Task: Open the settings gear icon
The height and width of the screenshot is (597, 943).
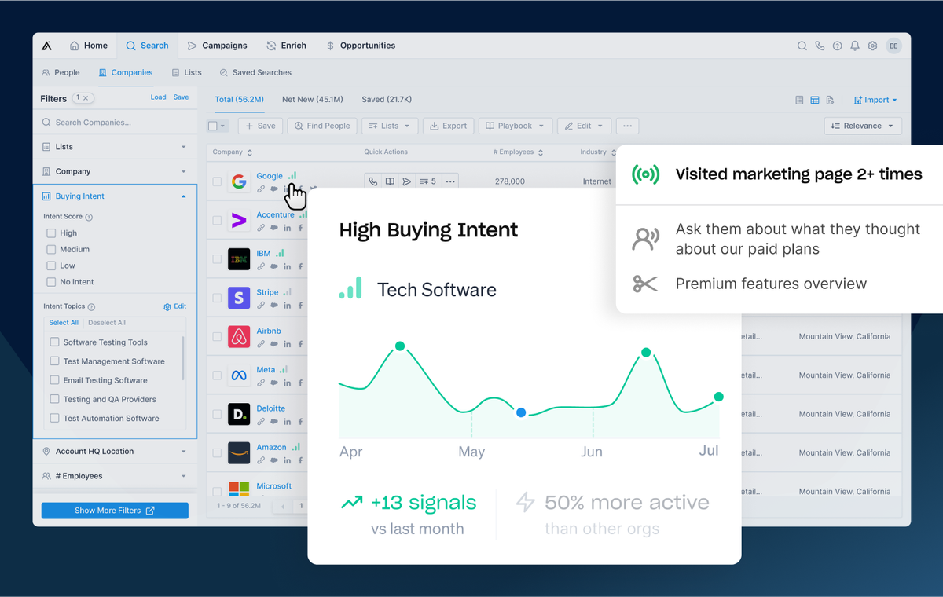Action: click(872, 46)
